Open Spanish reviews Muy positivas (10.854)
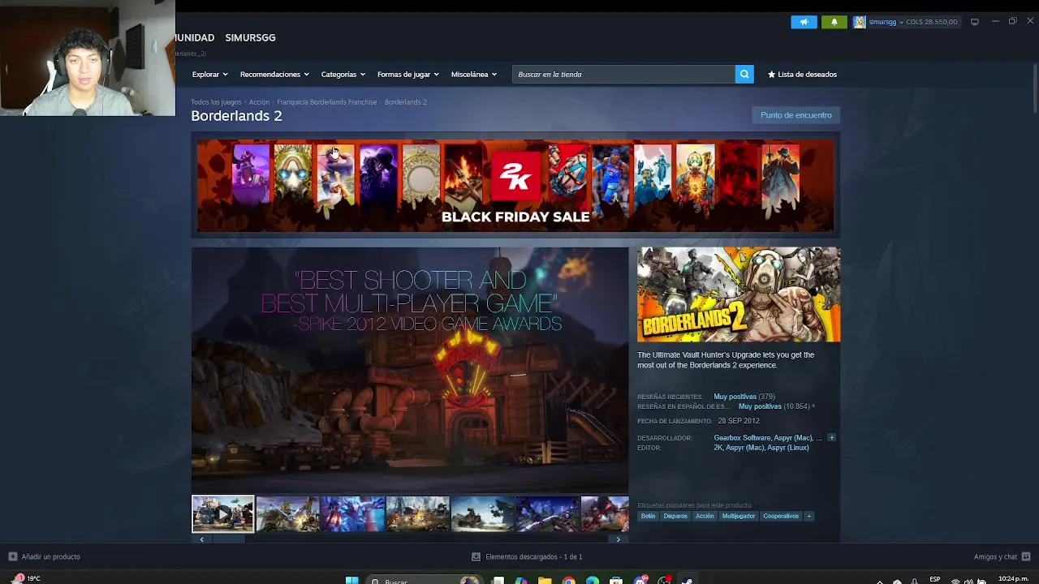The width and height of the screenshot is (1039, 584). point(776,406)
